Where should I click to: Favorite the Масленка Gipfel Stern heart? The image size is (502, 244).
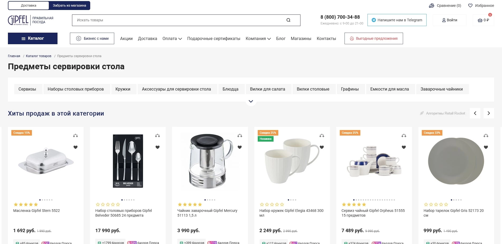point(75,147)
